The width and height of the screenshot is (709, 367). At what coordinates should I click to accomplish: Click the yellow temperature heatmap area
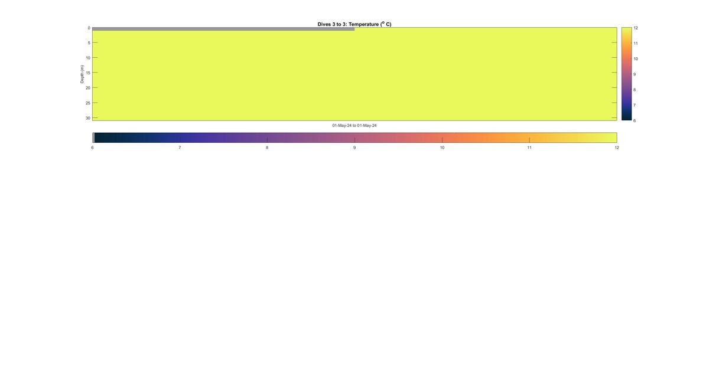(354, 76)
